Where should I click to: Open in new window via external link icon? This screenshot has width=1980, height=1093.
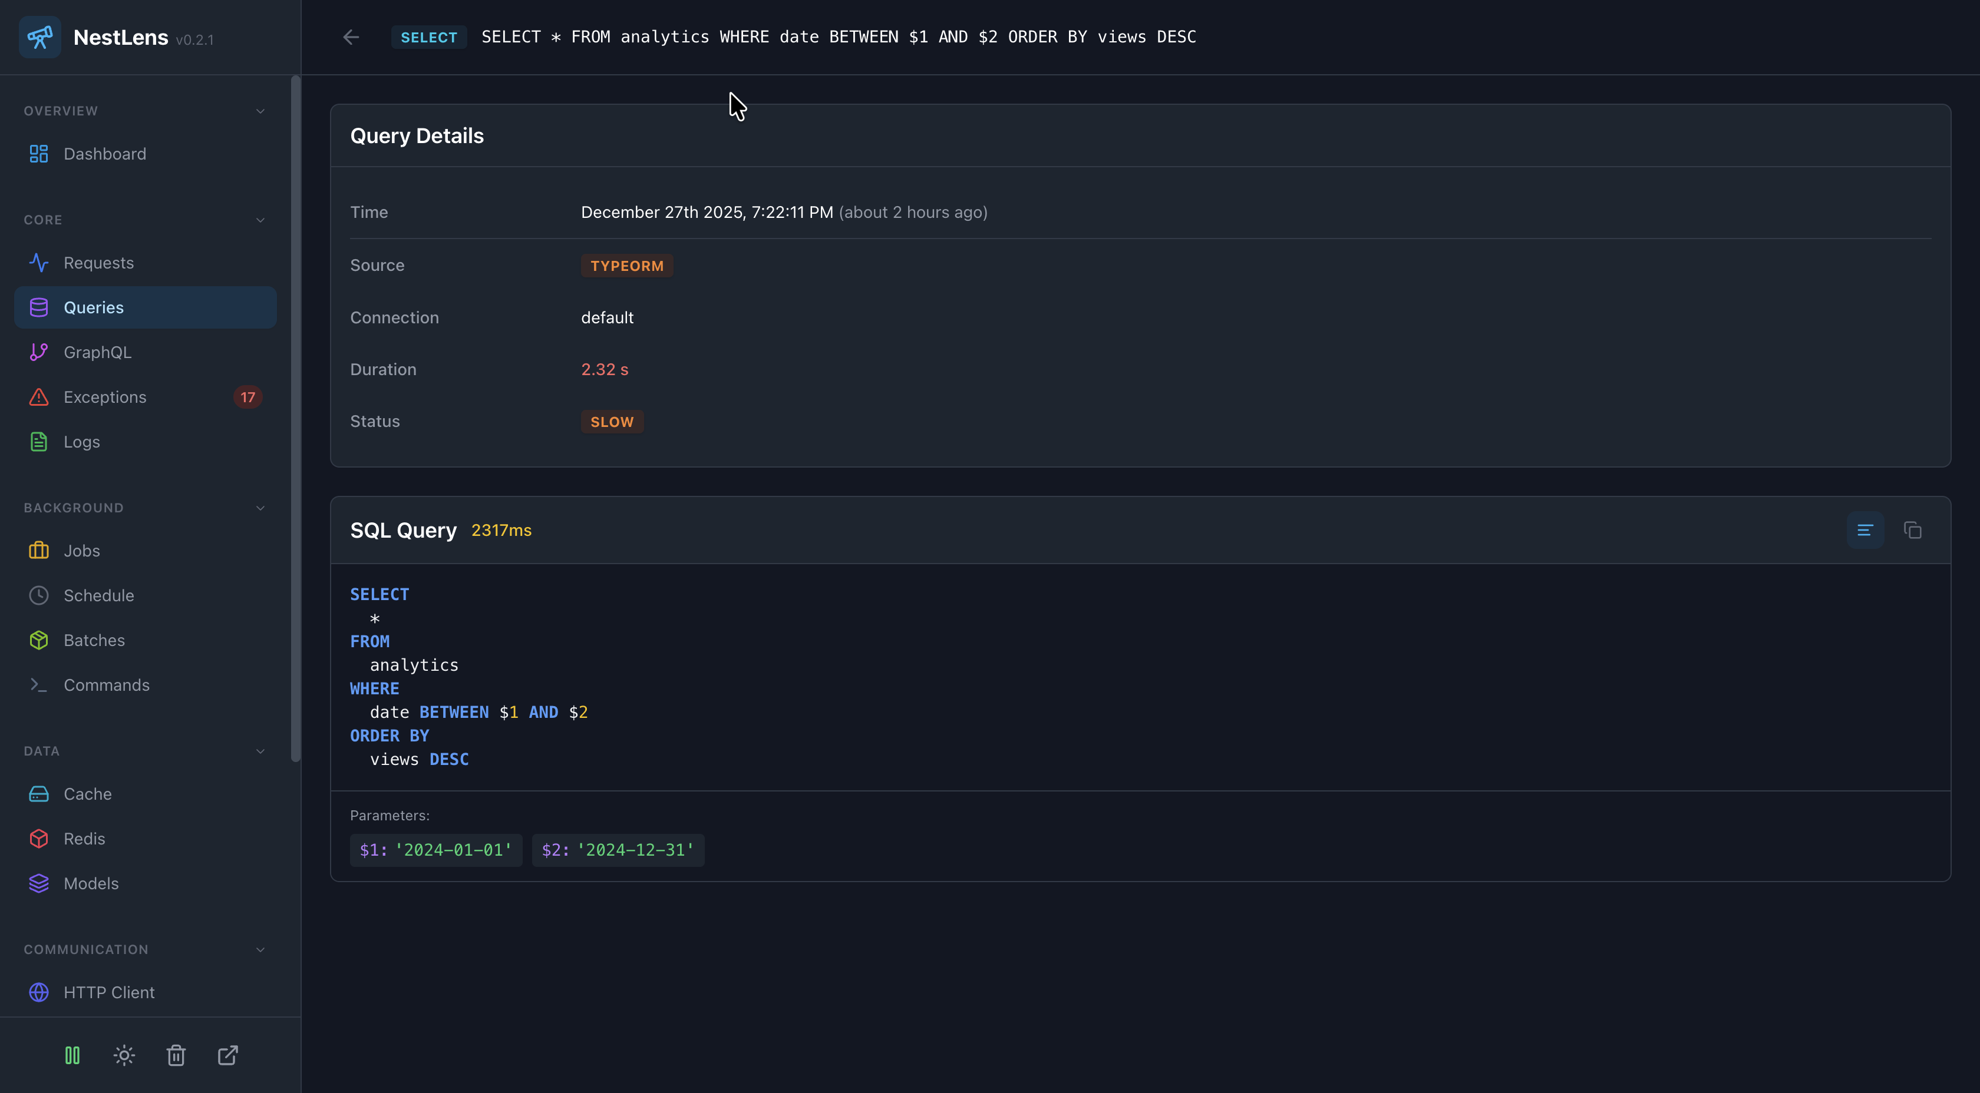point(227,1055)
